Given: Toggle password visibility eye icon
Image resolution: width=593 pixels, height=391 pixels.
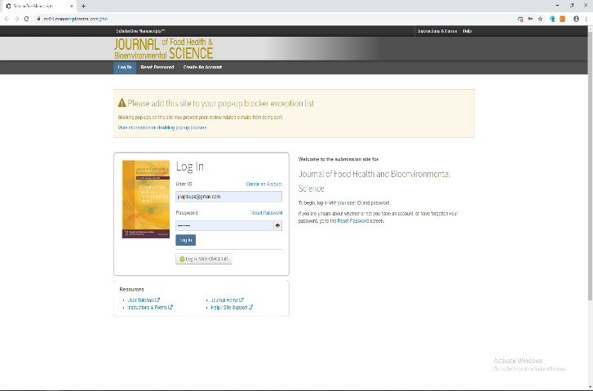Looking at the screenshot, I should (x=277, y=225).
